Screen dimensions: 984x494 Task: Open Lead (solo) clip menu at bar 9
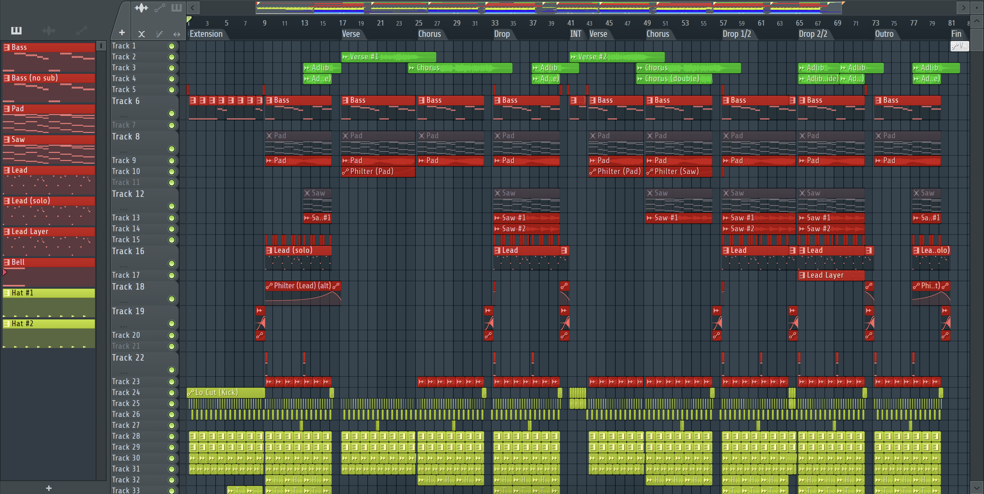click(x=269, y=251)
